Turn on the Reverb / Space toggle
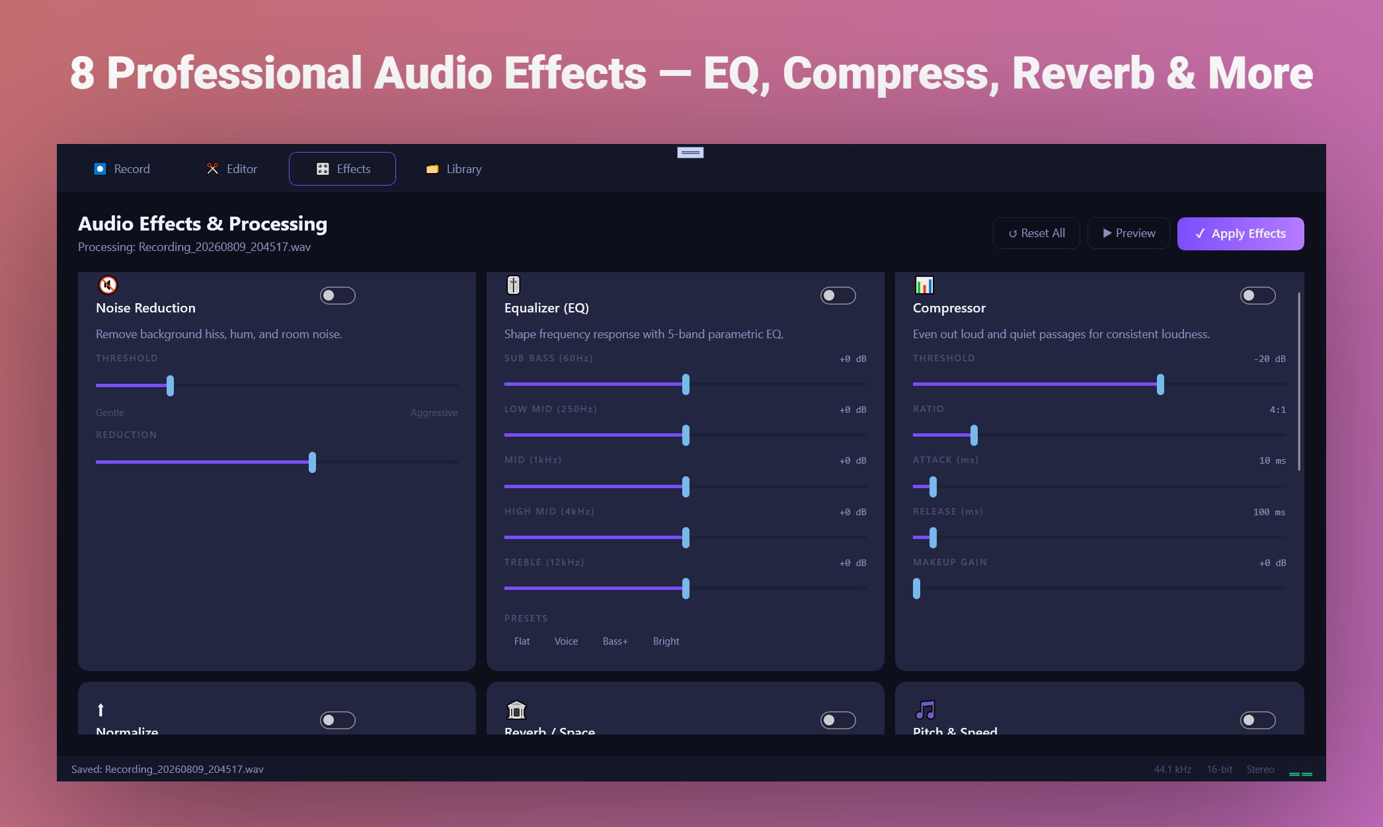Viewport: 1383px width, 827px height. pos(838,720)
